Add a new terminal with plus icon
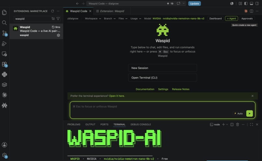The width and height of the screenshot is (262, 161). 223,124
